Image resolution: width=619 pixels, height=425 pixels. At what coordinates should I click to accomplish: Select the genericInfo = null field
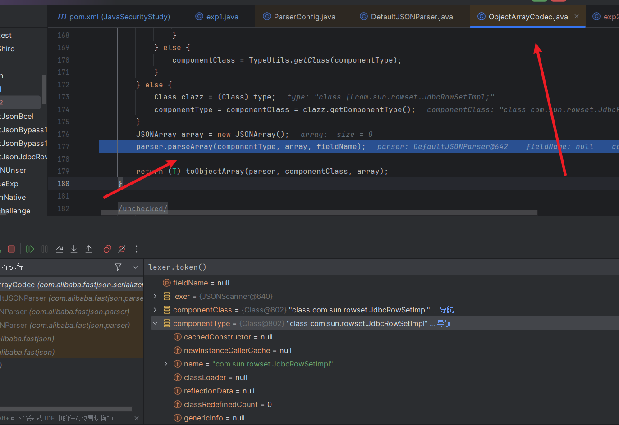214,418
